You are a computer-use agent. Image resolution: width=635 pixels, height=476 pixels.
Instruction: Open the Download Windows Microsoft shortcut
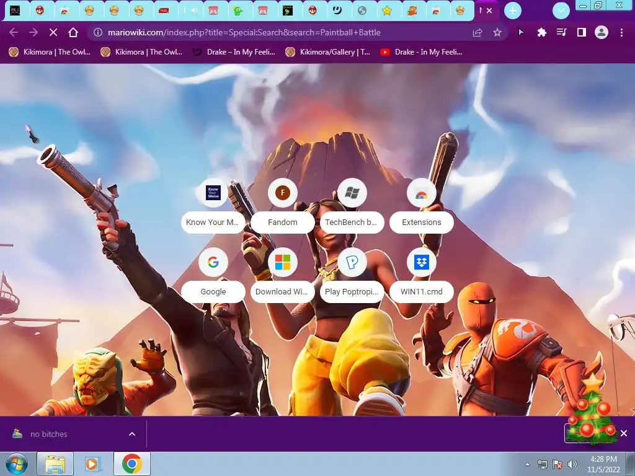point(283,275)
